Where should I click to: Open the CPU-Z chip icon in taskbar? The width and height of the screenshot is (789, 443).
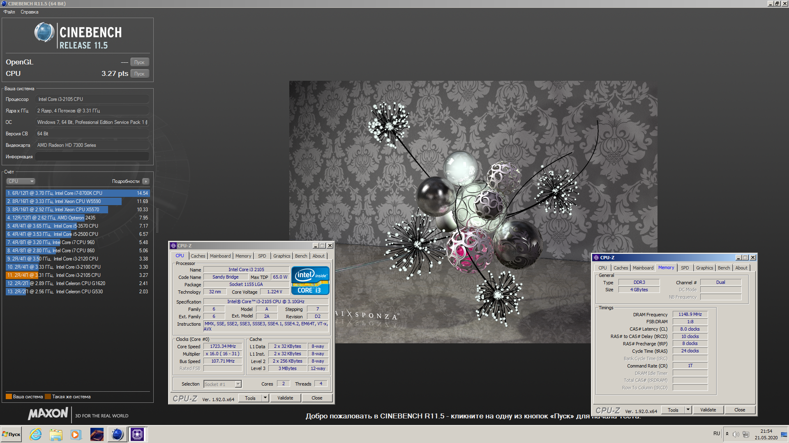click(137, 434)
